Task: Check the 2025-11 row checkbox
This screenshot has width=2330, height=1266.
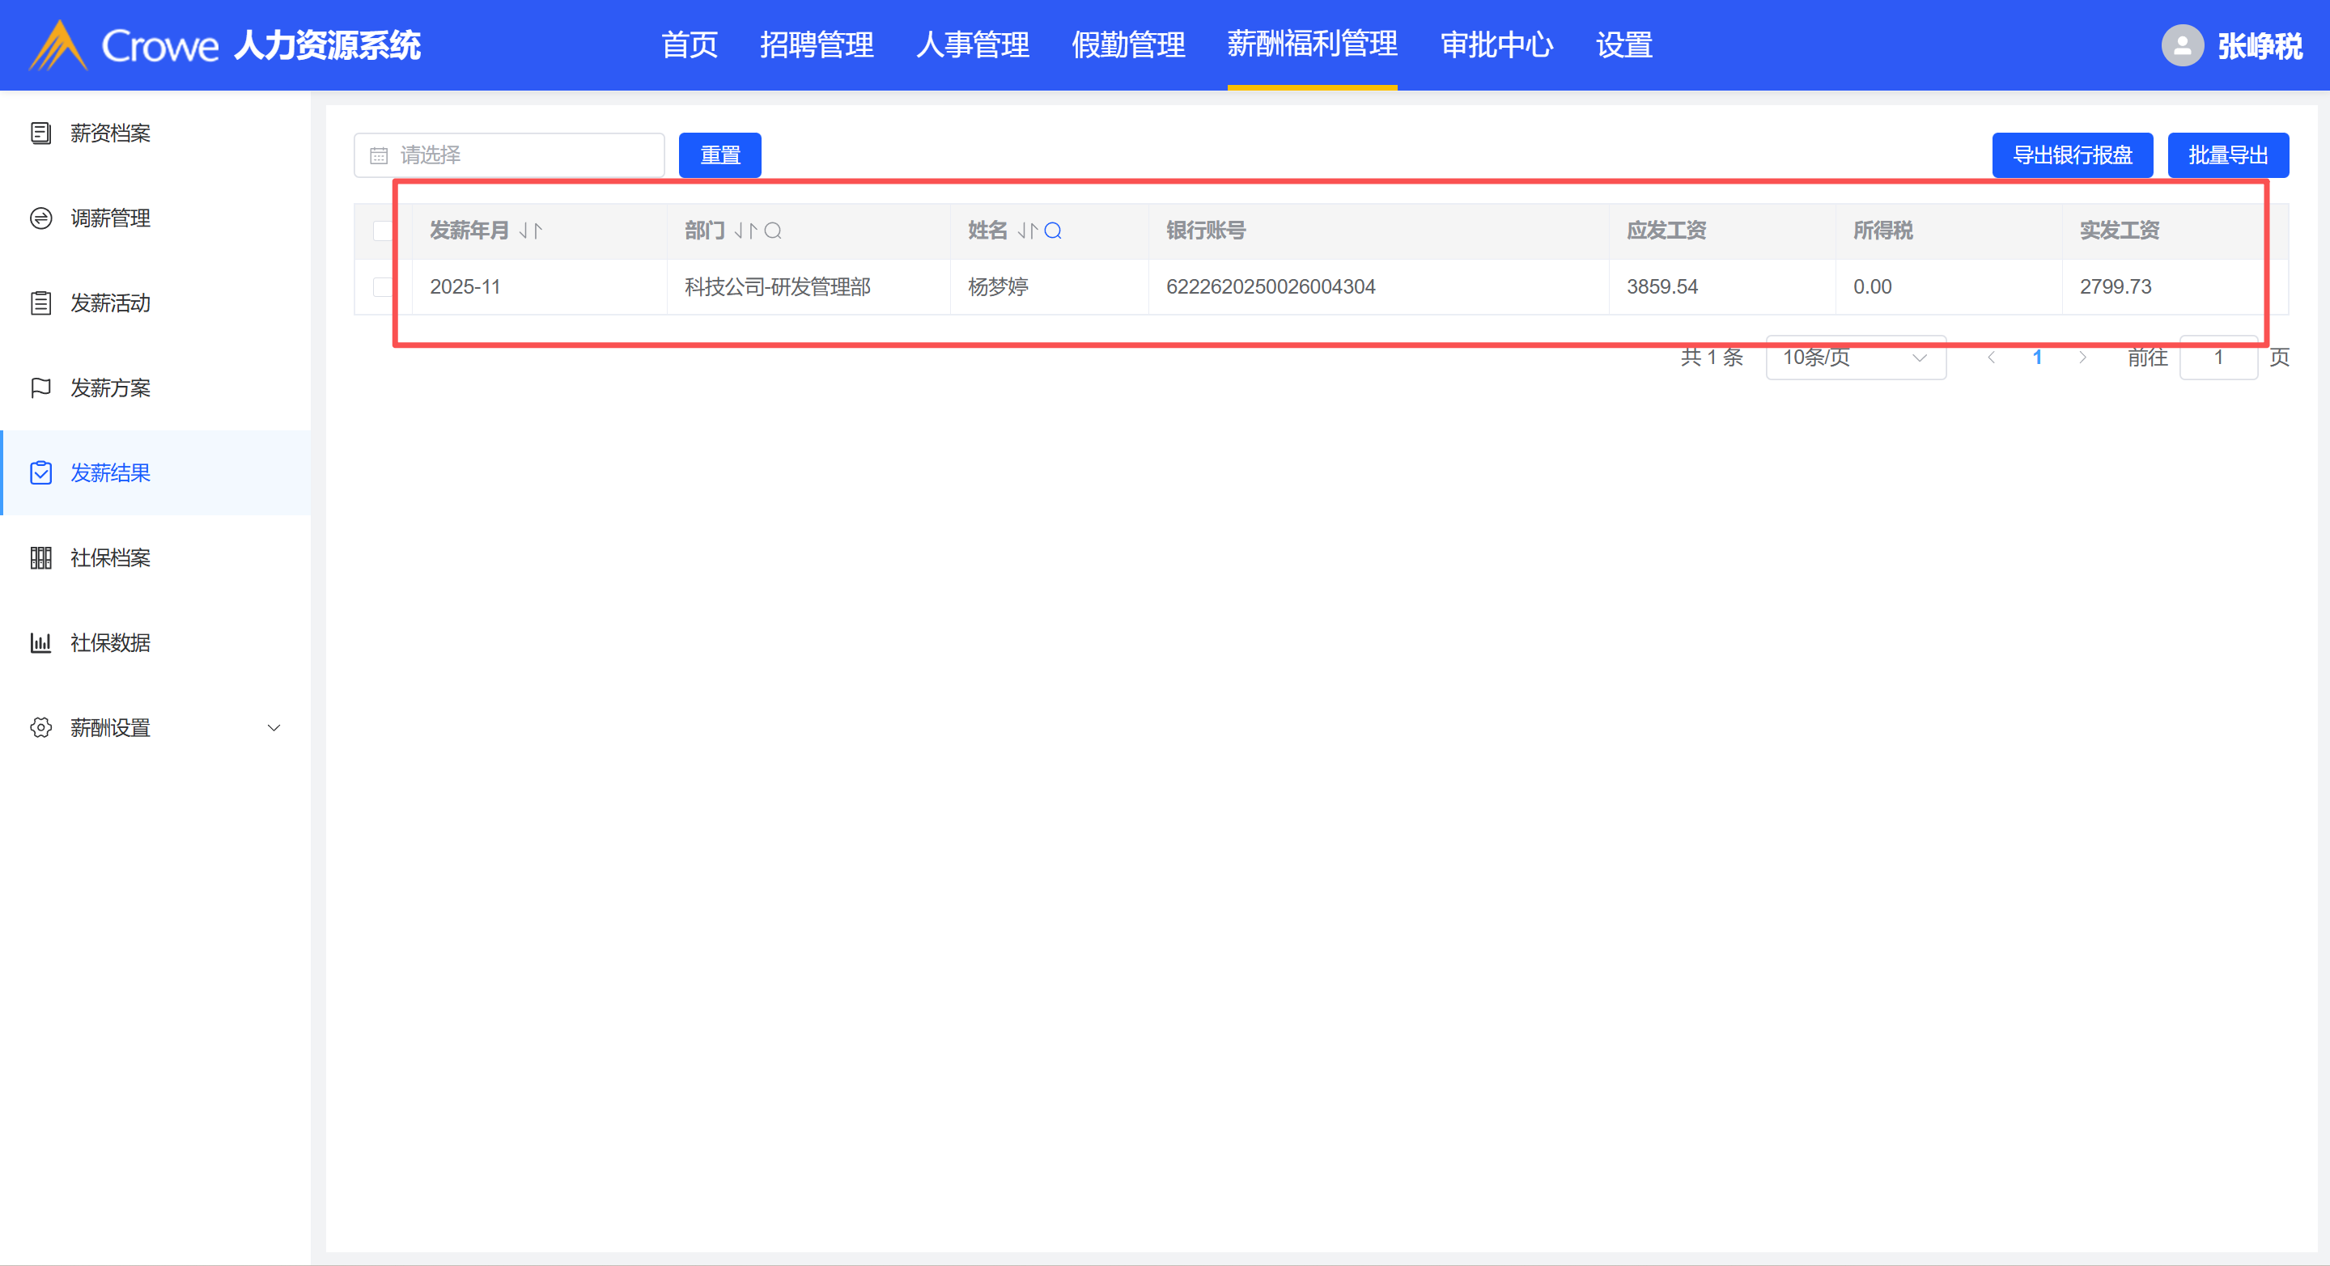Action: pyautogui.click(x=383, y=286)
